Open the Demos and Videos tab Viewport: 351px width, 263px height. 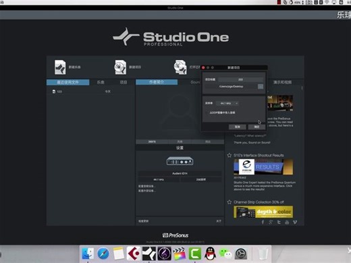282,82
